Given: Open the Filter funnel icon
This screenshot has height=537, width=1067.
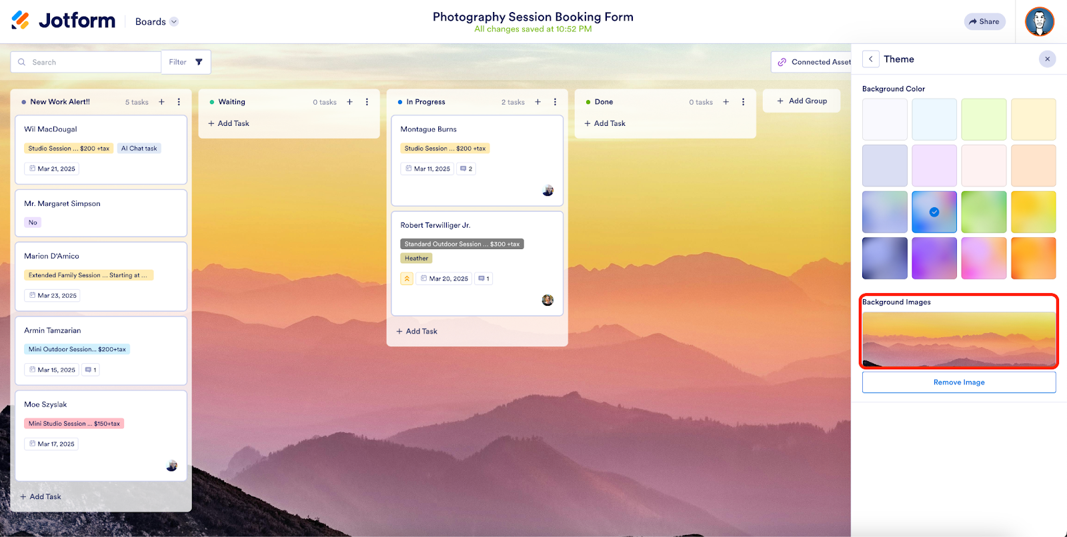Looking at the screenshot, I should 199,62.
